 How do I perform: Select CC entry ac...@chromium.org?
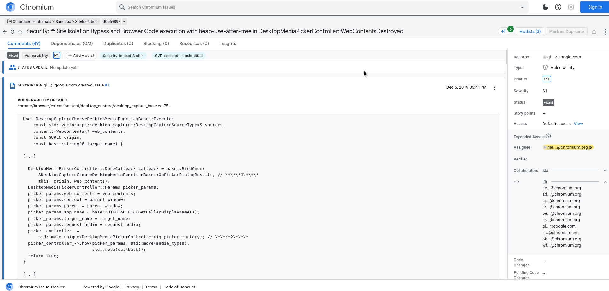coord(562,188)
